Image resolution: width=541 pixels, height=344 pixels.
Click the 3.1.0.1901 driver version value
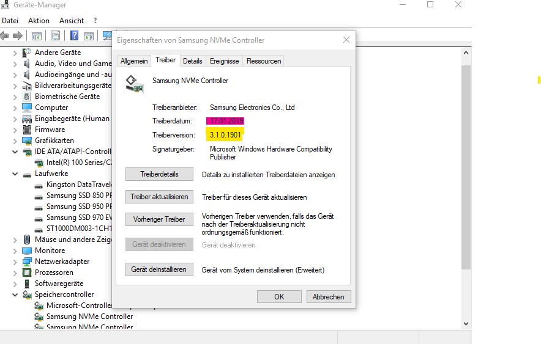point(225,135)
